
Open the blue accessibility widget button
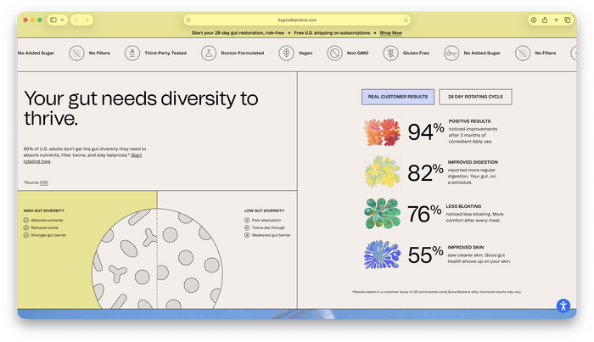(x=563, y=306)
